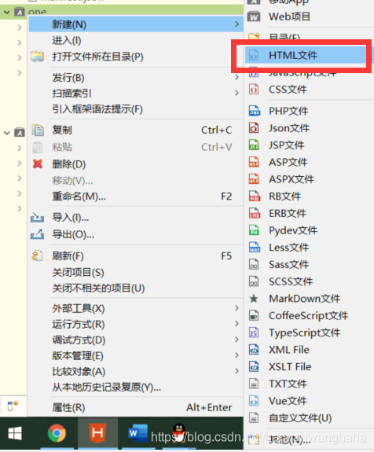374x452 pixels.
Task: Click the SCSS文件 icon
Action: click(254, 281)
